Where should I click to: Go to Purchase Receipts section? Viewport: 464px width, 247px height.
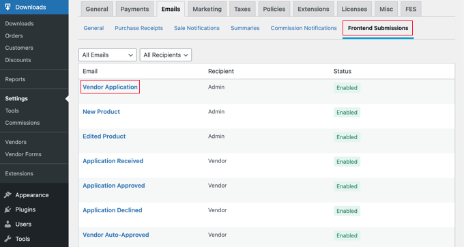coord(139,28)
